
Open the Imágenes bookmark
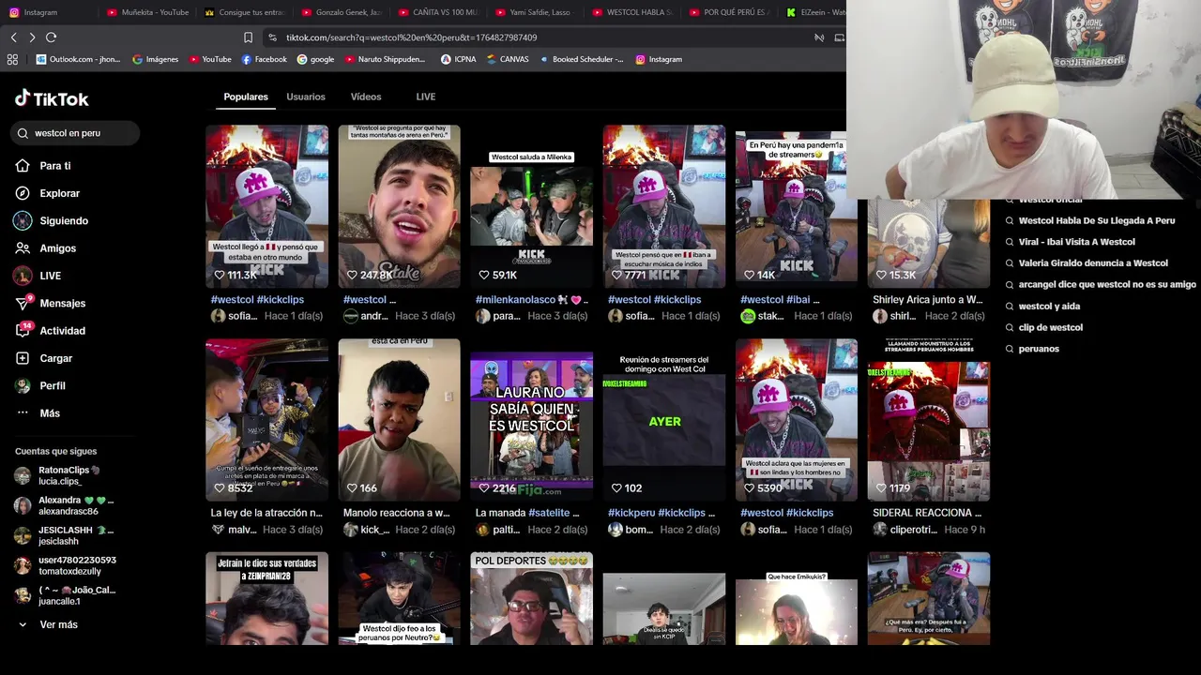point(155,59)
